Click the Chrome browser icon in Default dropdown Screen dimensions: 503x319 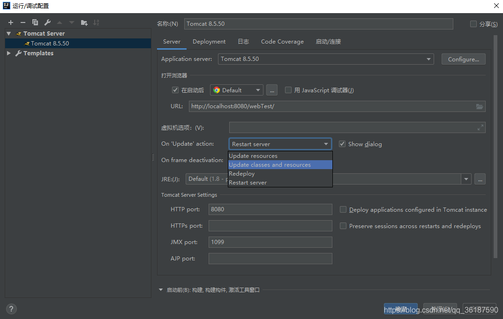tap(217, 90)
